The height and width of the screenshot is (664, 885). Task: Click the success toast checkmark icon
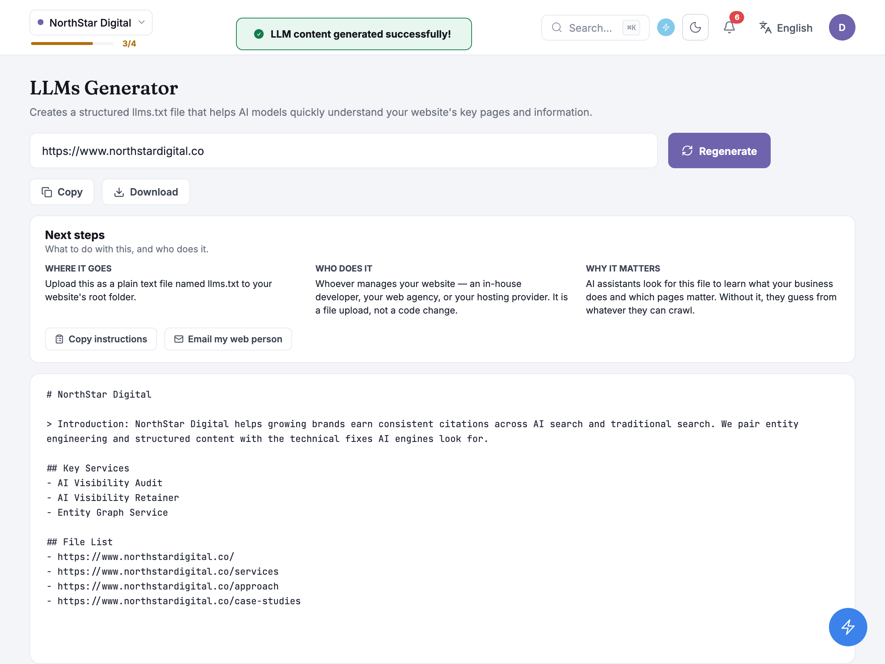[x=259, y=34]
